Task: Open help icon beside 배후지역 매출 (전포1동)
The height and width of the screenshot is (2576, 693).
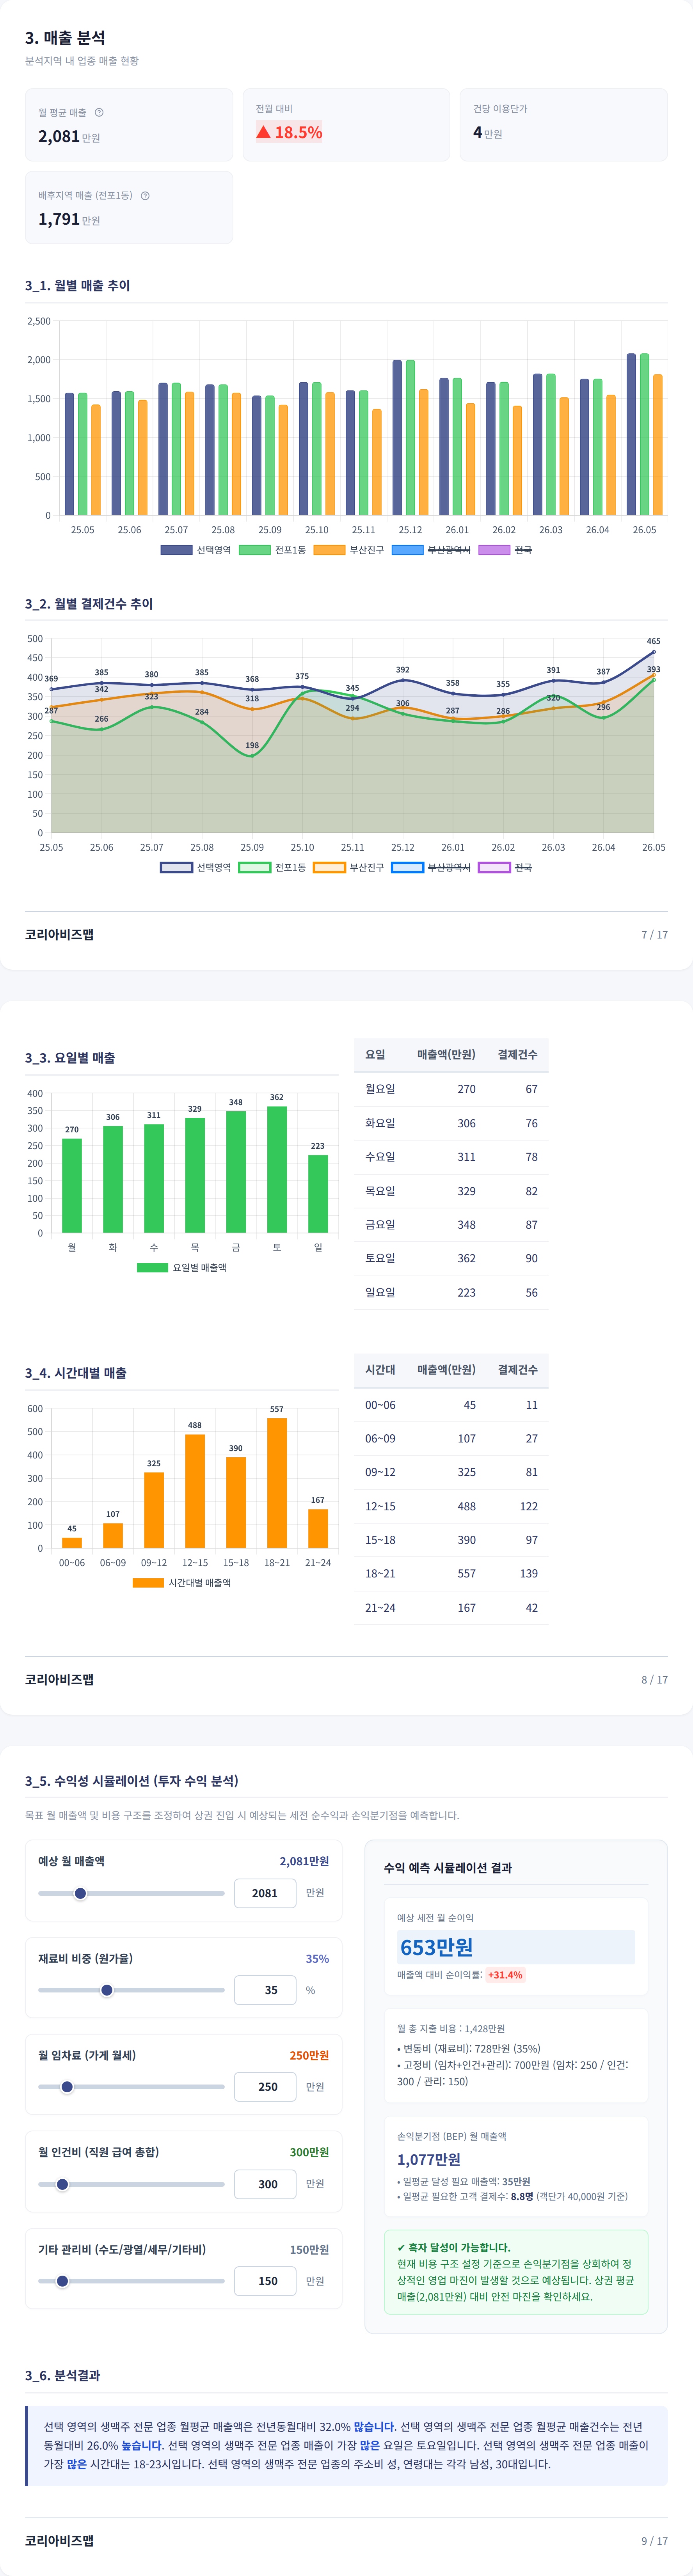Action: coord(145,195)
